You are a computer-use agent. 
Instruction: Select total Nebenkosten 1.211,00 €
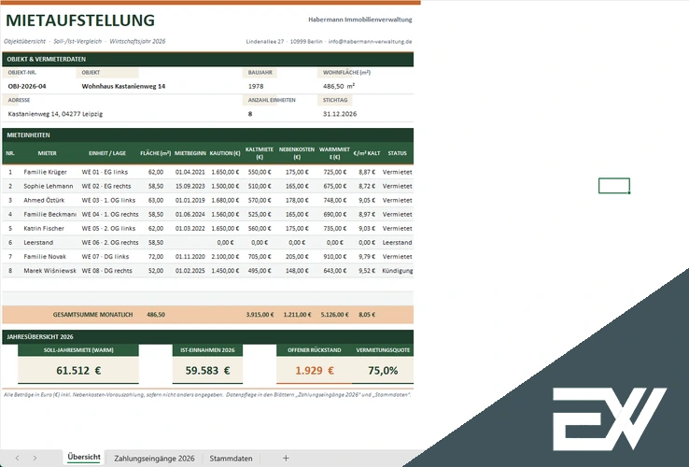(297, 315)
